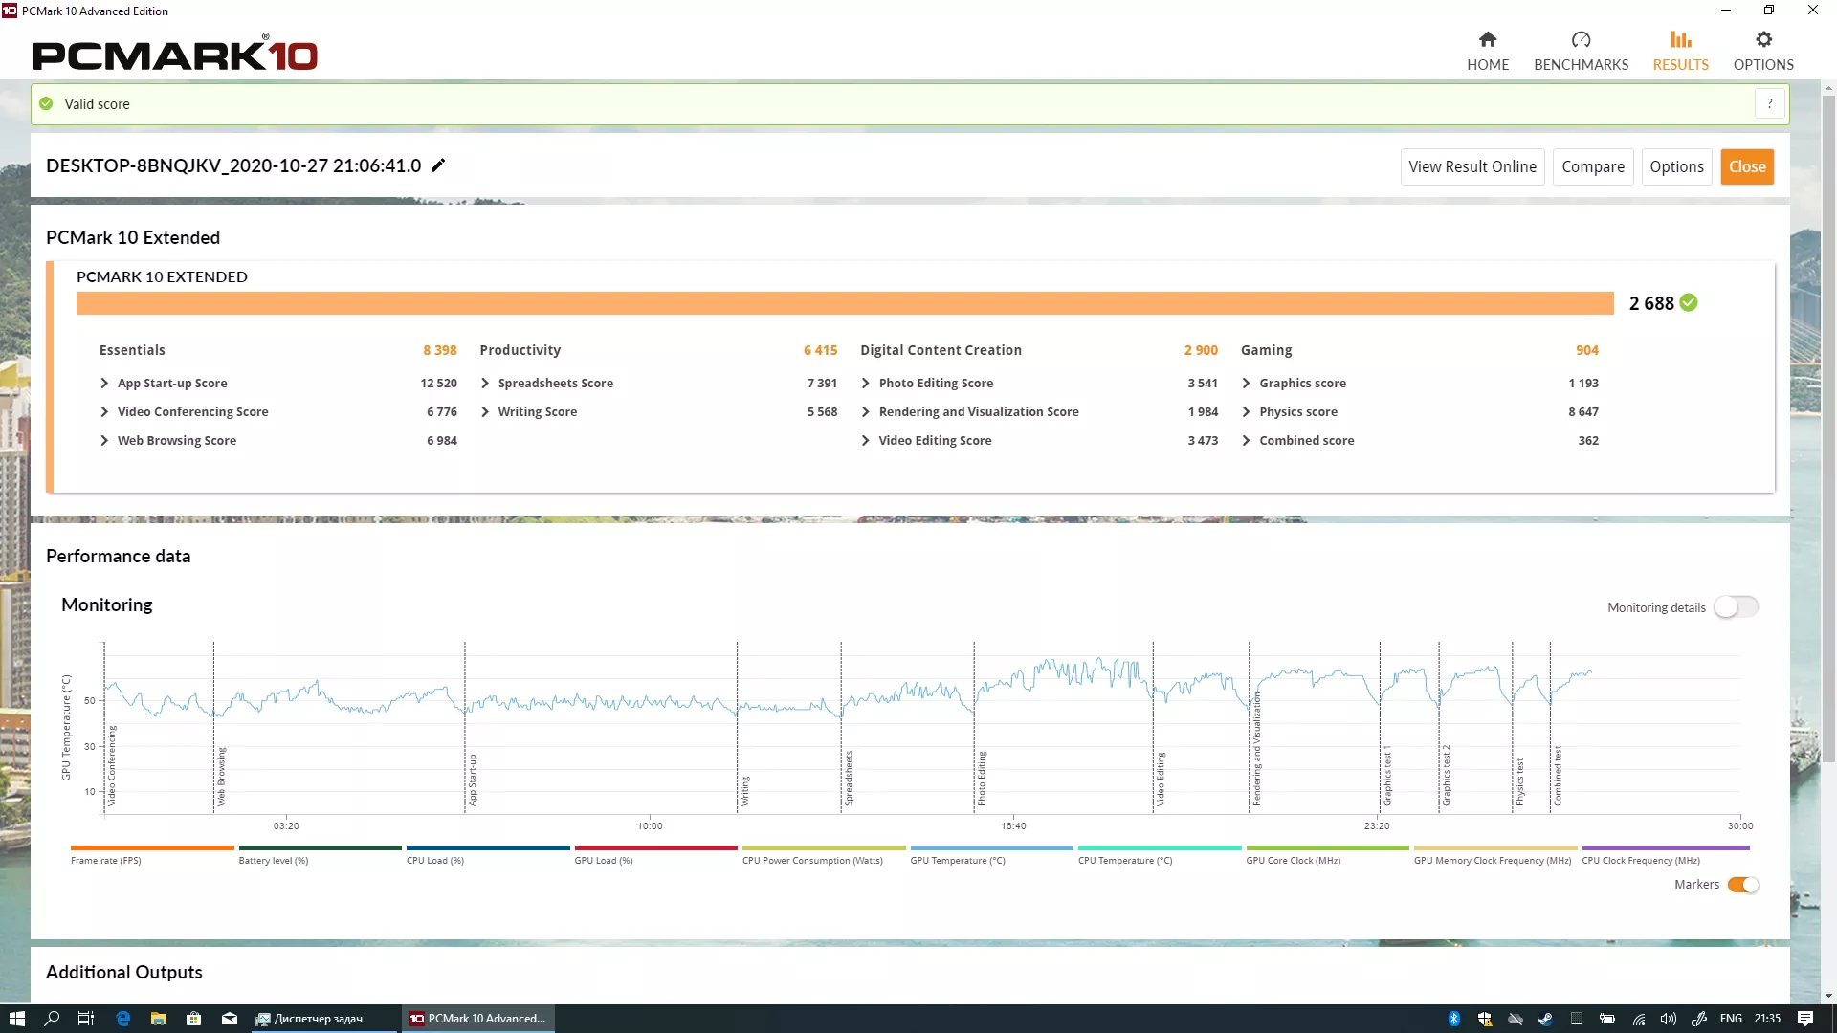1837x1033 pixels.
Task: Turn off the Markers switch
Action: 1743,885
